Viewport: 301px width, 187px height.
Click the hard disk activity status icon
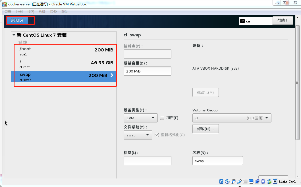point(221,181)
